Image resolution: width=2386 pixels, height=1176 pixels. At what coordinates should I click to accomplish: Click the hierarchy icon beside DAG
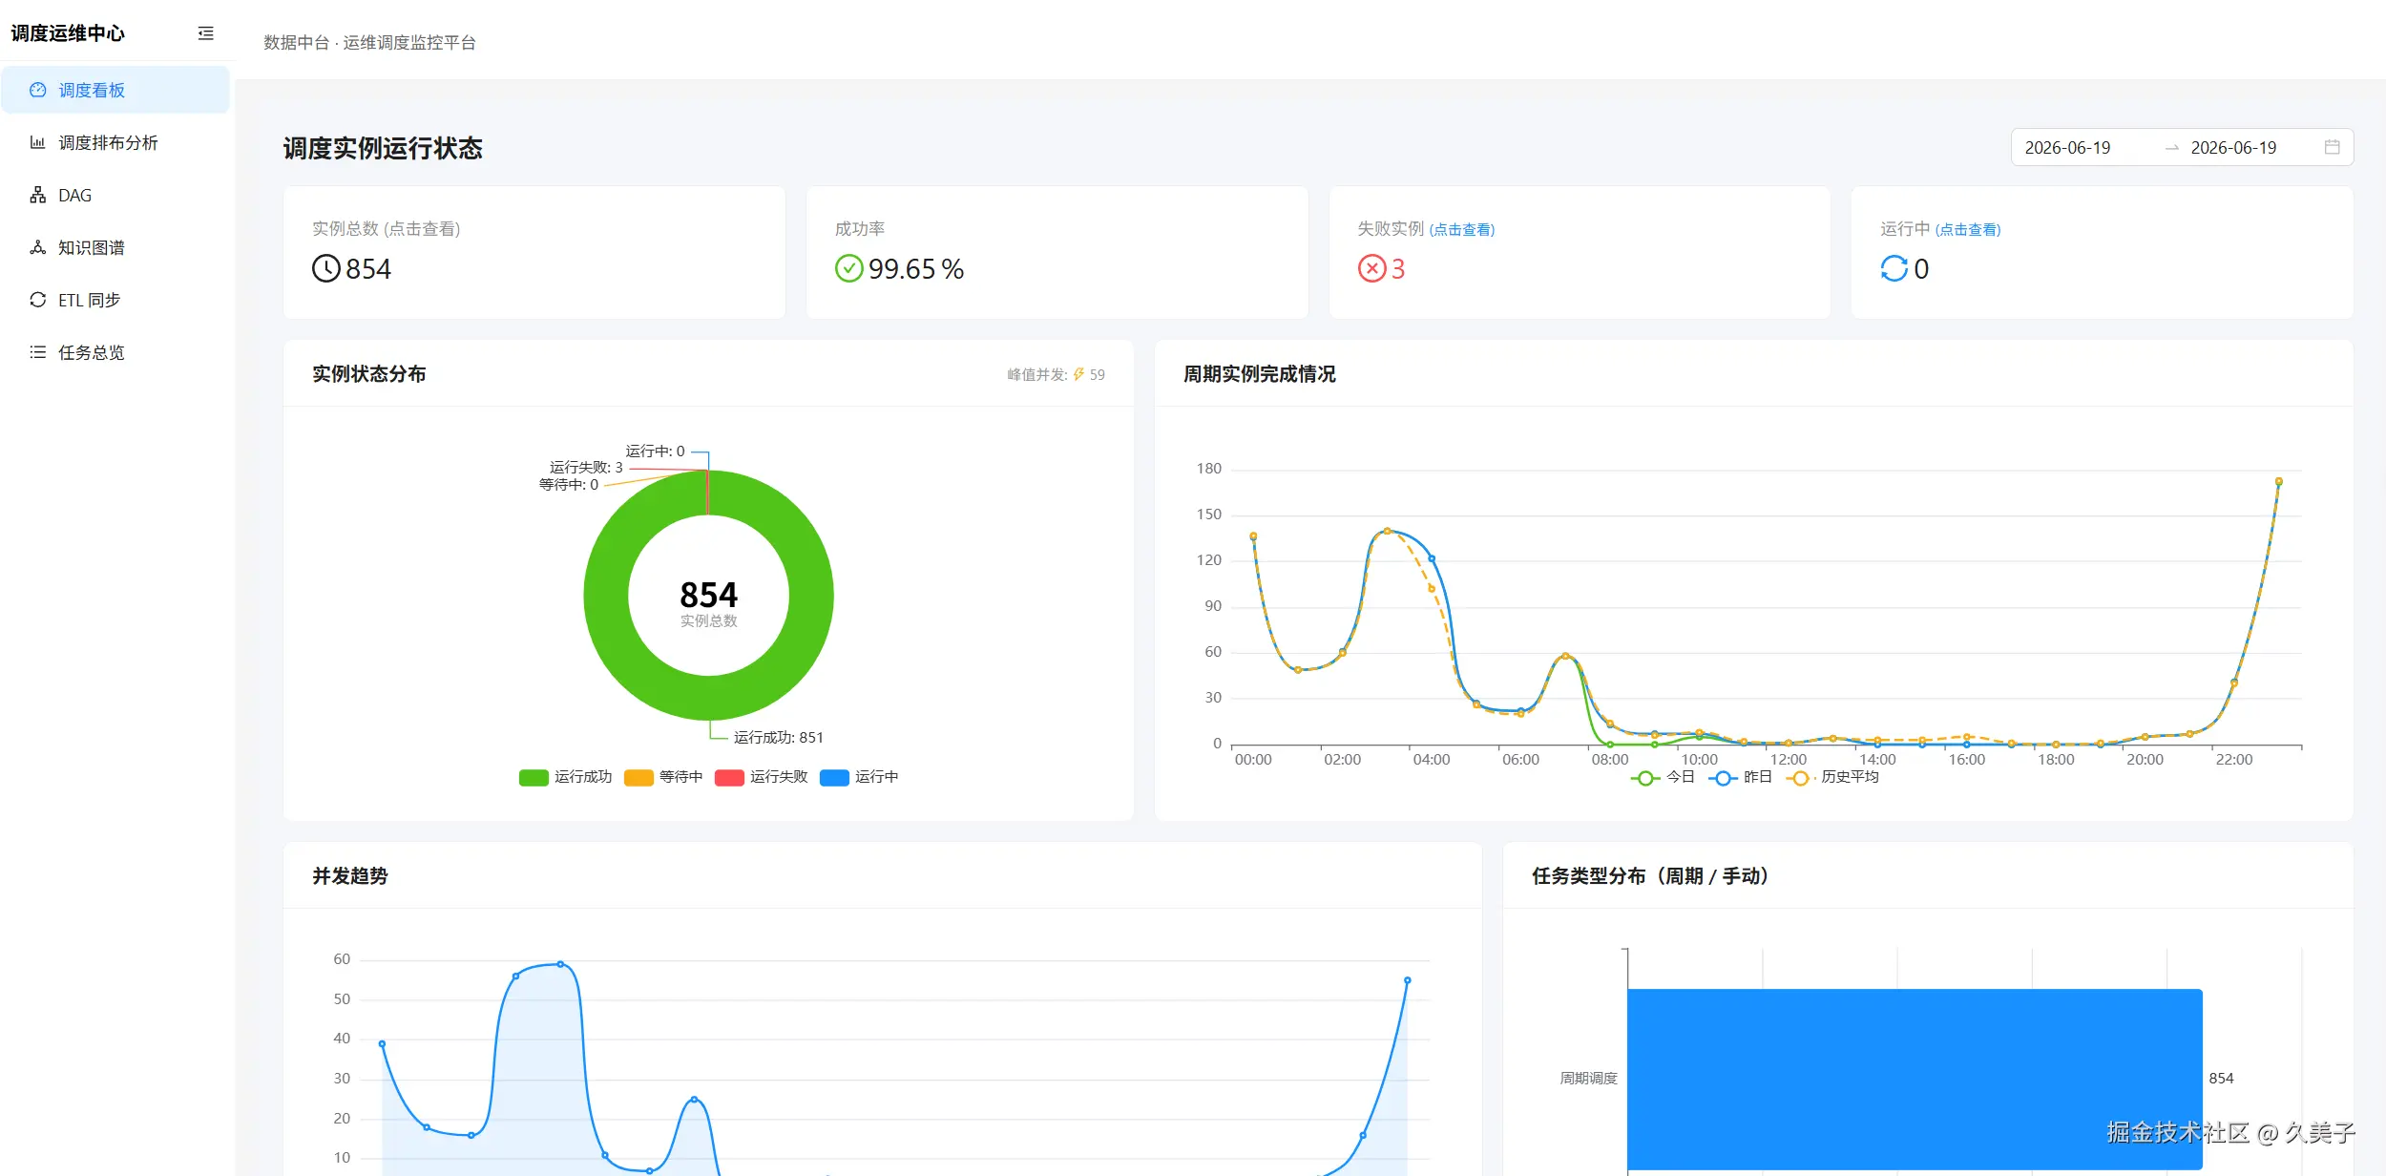(x=38, y=195)
